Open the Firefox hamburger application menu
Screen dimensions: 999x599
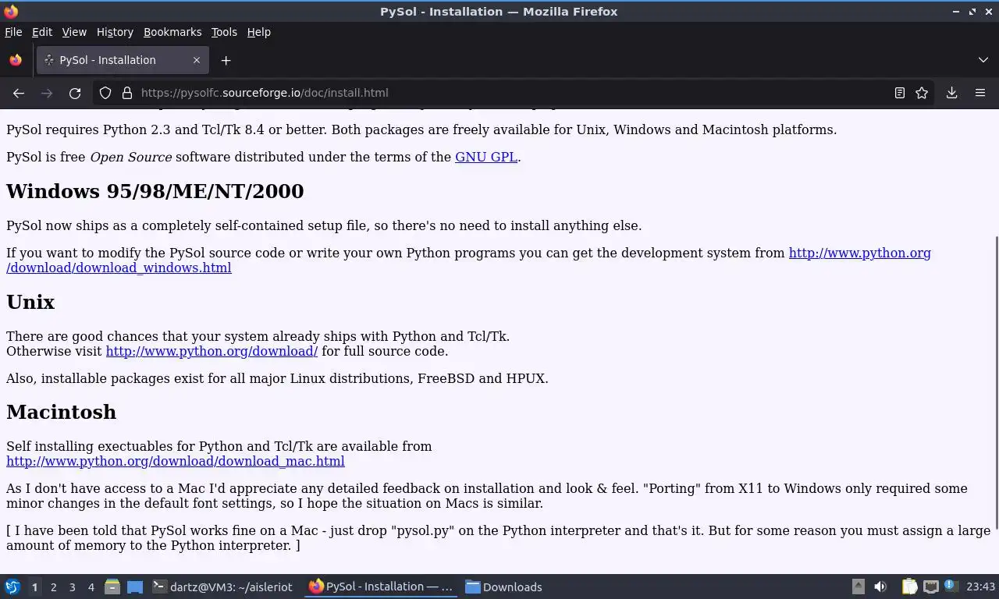980,93
